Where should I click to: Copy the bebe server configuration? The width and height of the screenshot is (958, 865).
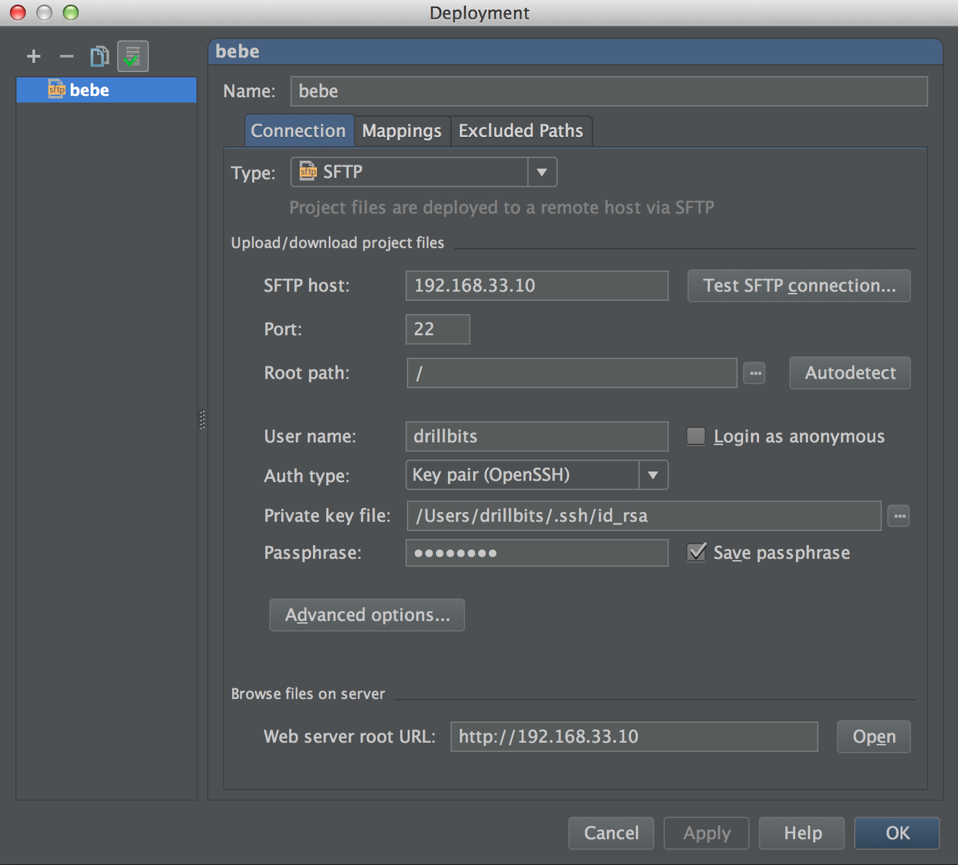pyautogui.click(x=99, y=56)
